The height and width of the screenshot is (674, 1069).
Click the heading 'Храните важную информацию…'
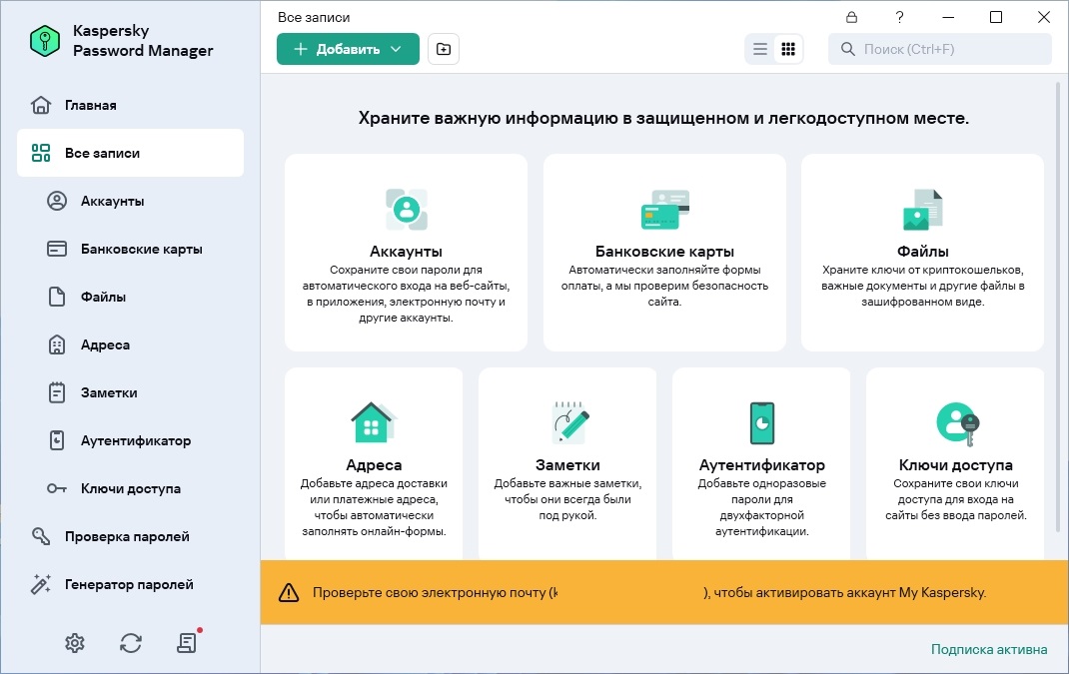point(663,118)
